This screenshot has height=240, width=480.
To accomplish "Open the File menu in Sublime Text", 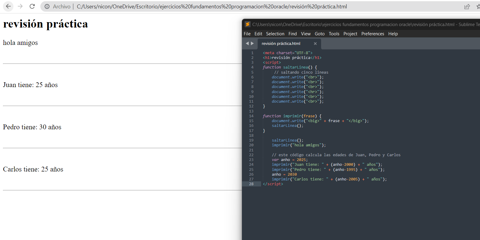I will click(247, 34).
